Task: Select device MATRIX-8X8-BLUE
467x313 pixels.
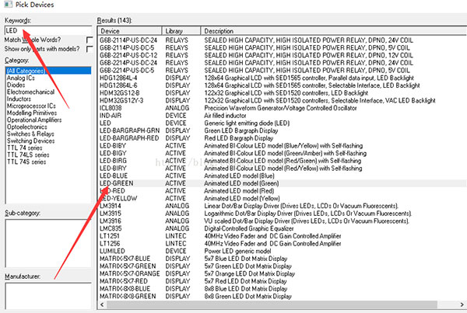Action: (283, 289)
